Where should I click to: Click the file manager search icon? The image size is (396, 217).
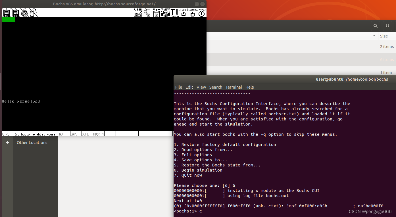[376, 26]
